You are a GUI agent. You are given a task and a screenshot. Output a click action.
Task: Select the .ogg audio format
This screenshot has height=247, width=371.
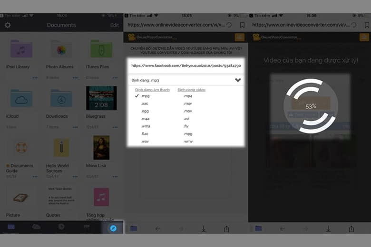click(x=145, y=111)
